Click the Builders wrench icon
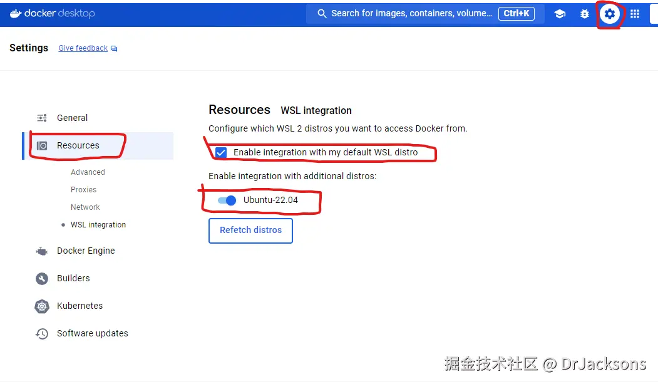This screenshot has width=658, height=384. 42,279
